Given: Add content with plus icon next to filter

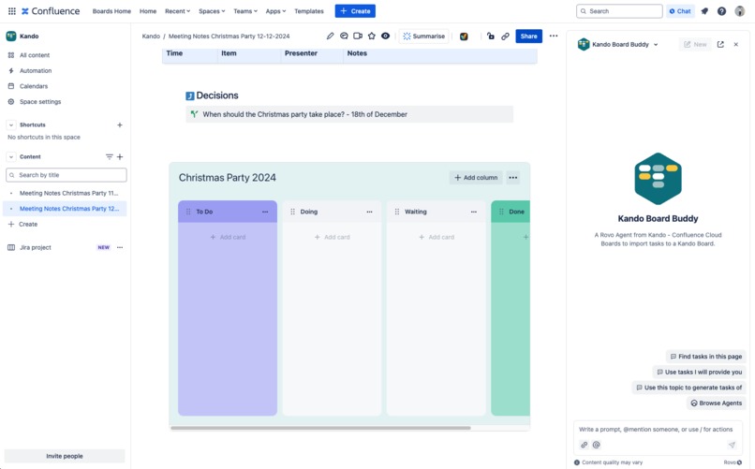Looking at the screenshot, I should [x=120, y=157].
